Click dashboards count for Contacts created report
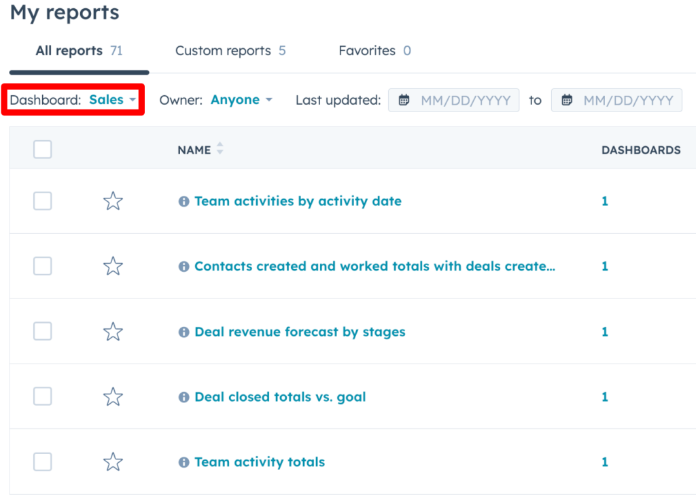 pos(604,266)
